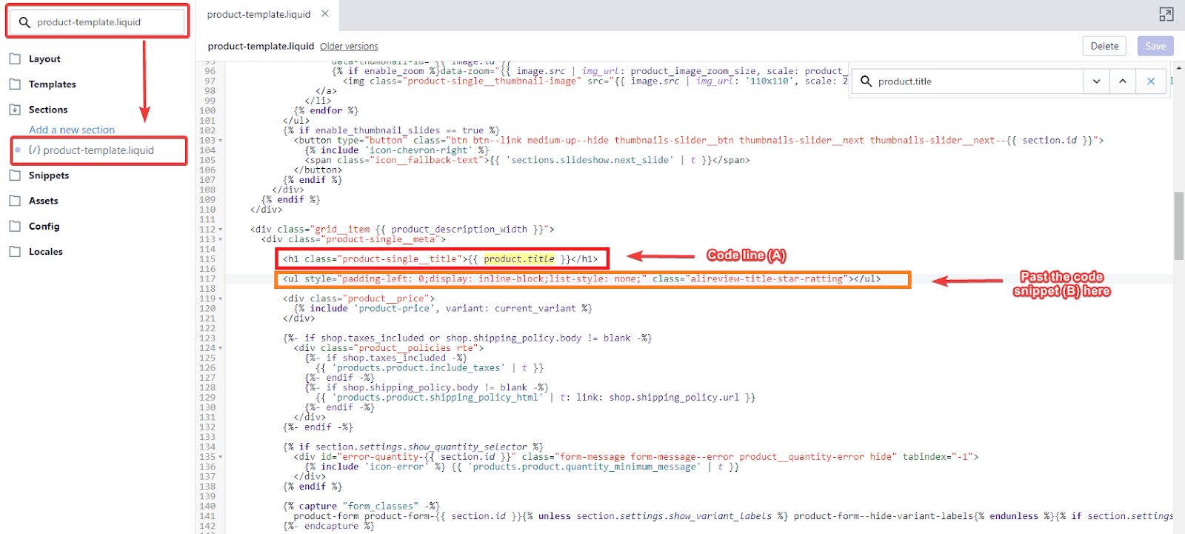The width and height of the screenshot is (1185, 534).
Task: Click the include 'icon-error' code line
Action: pyautogui.click(x=521, y=467)
